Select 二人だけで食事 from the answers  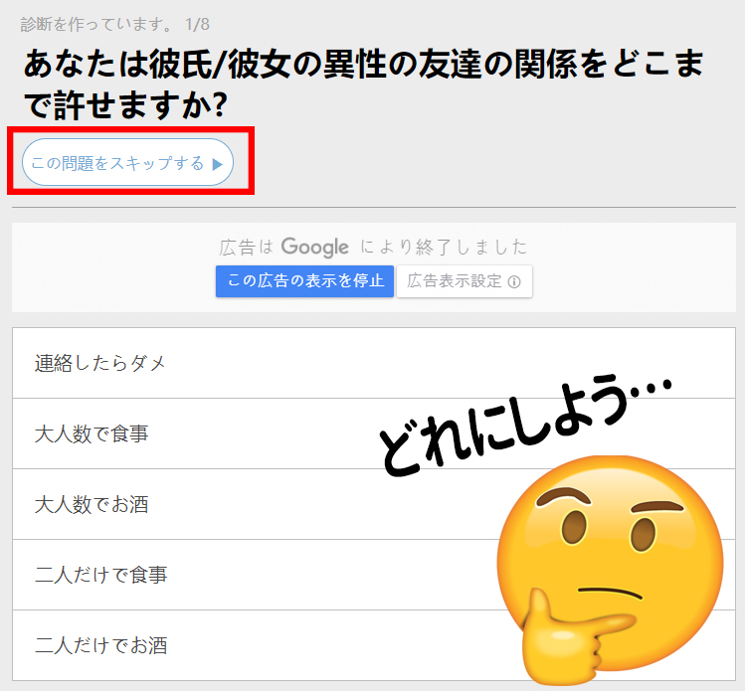[373, 575]
